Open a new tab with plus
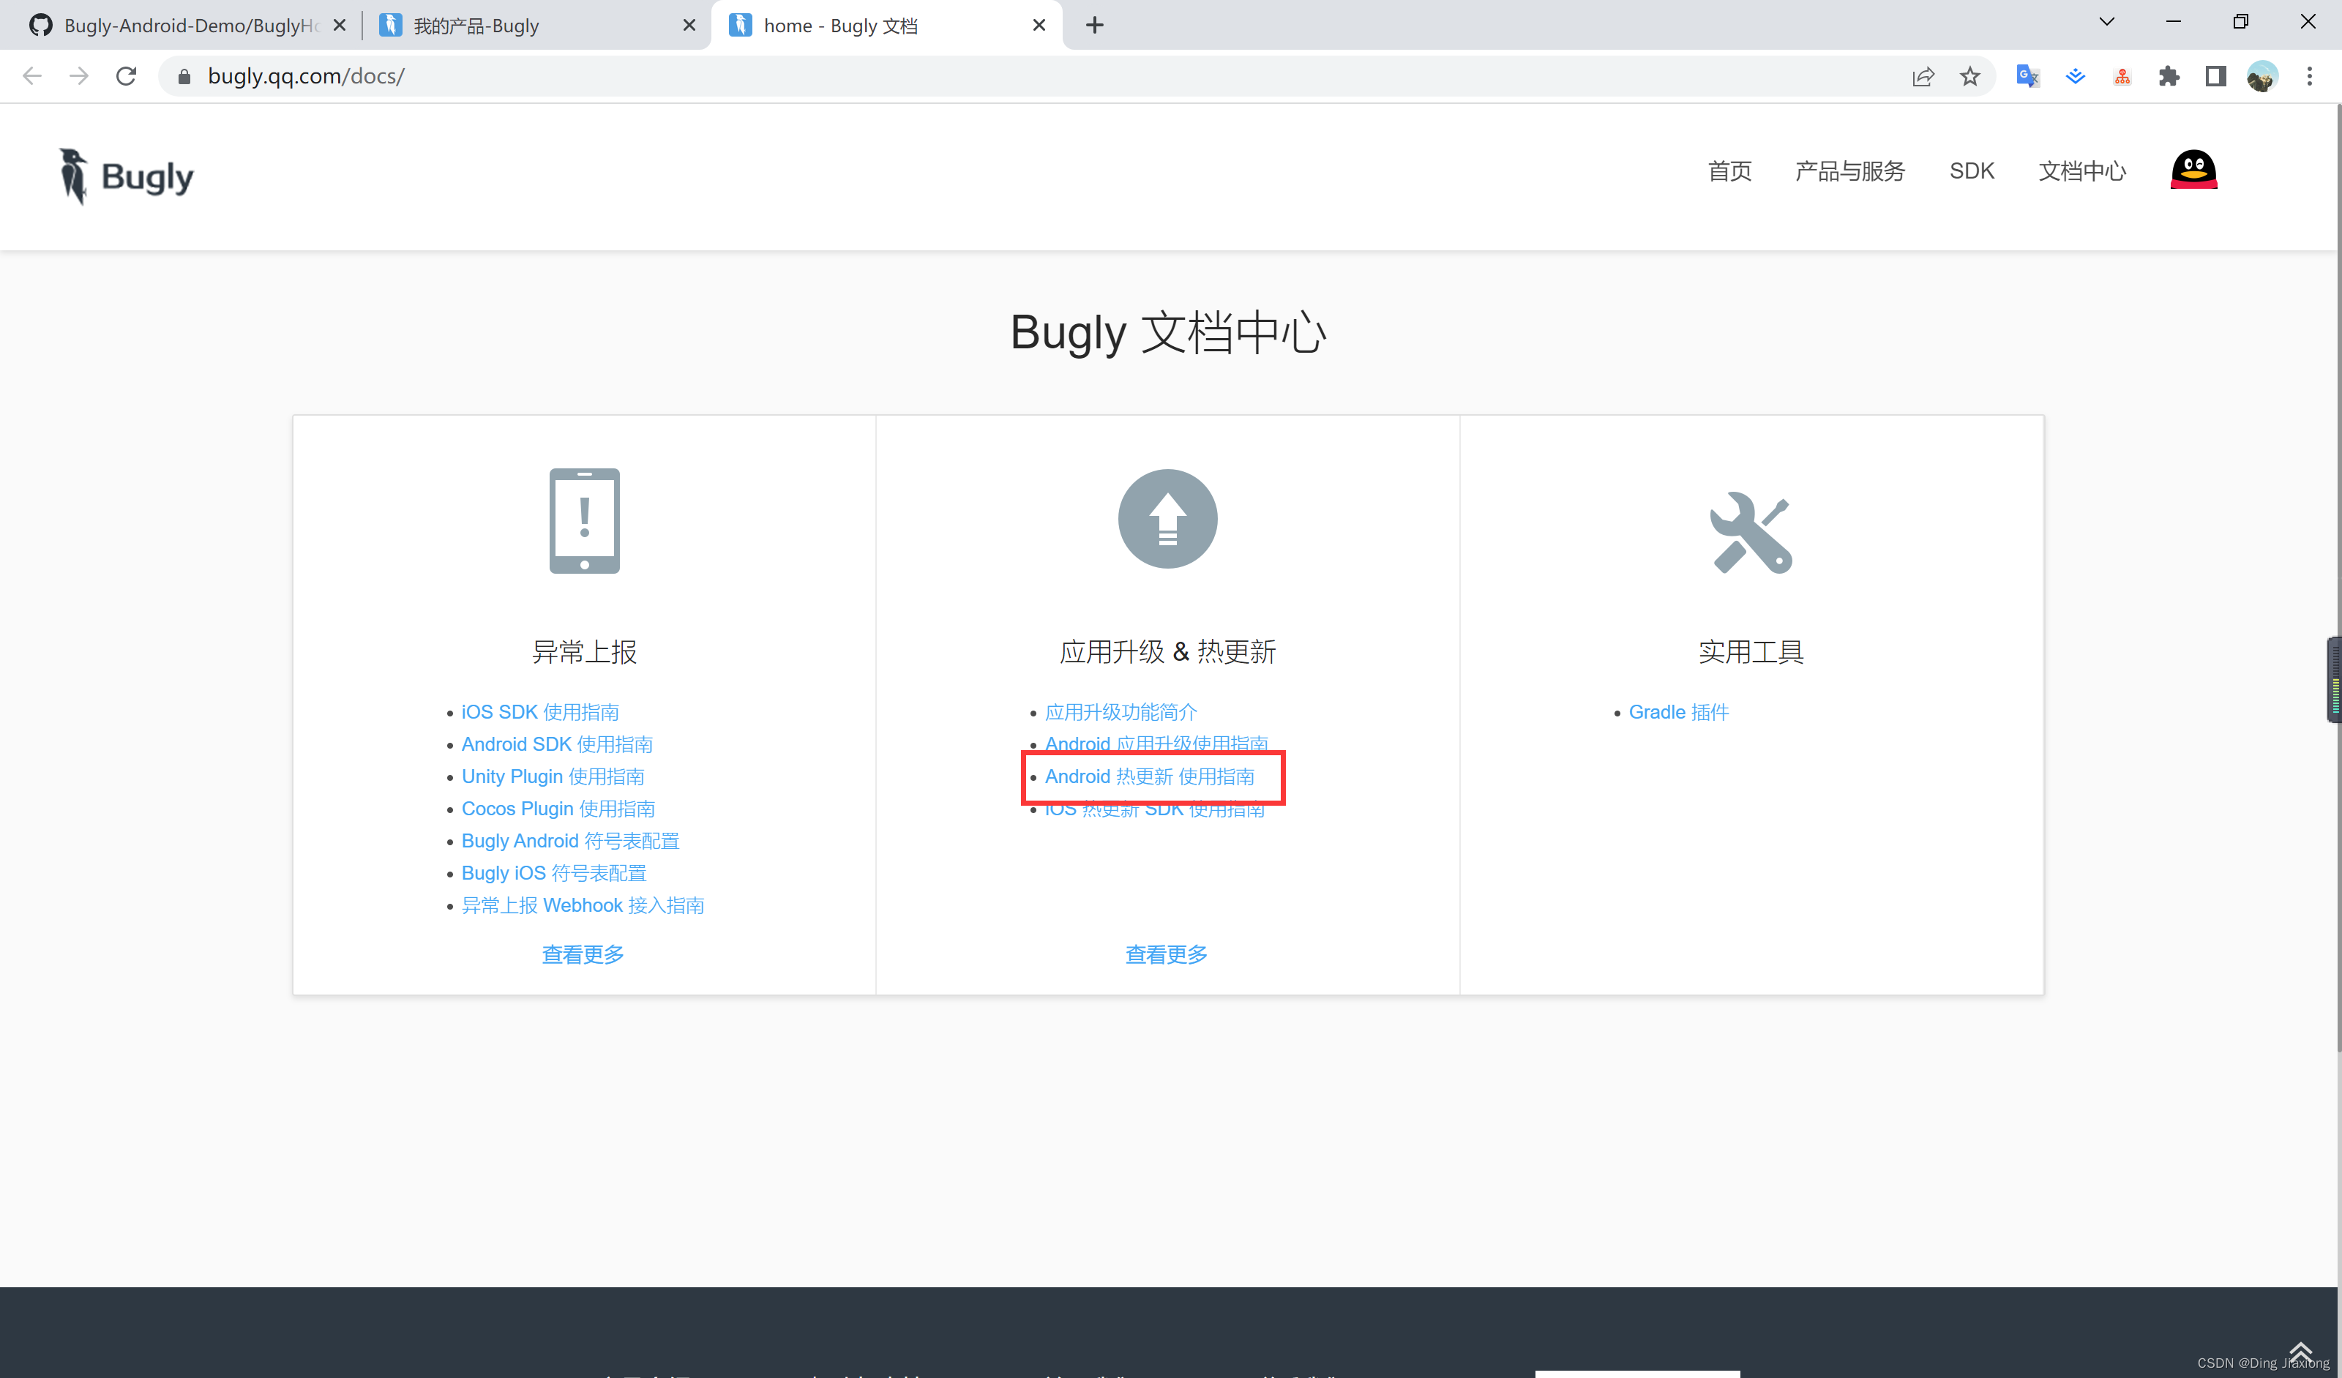Image resolution: width=2342 pixels, height=1378 pixels. coord(1095,25)
